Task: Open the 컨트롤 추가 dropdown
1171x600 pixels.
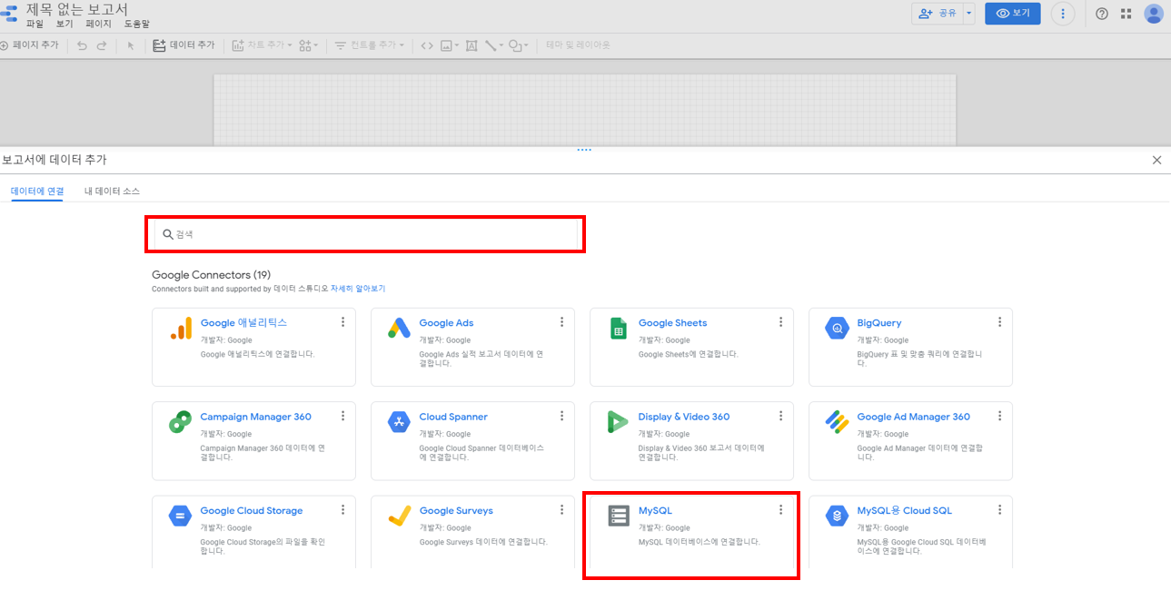Action: point(369,45)
